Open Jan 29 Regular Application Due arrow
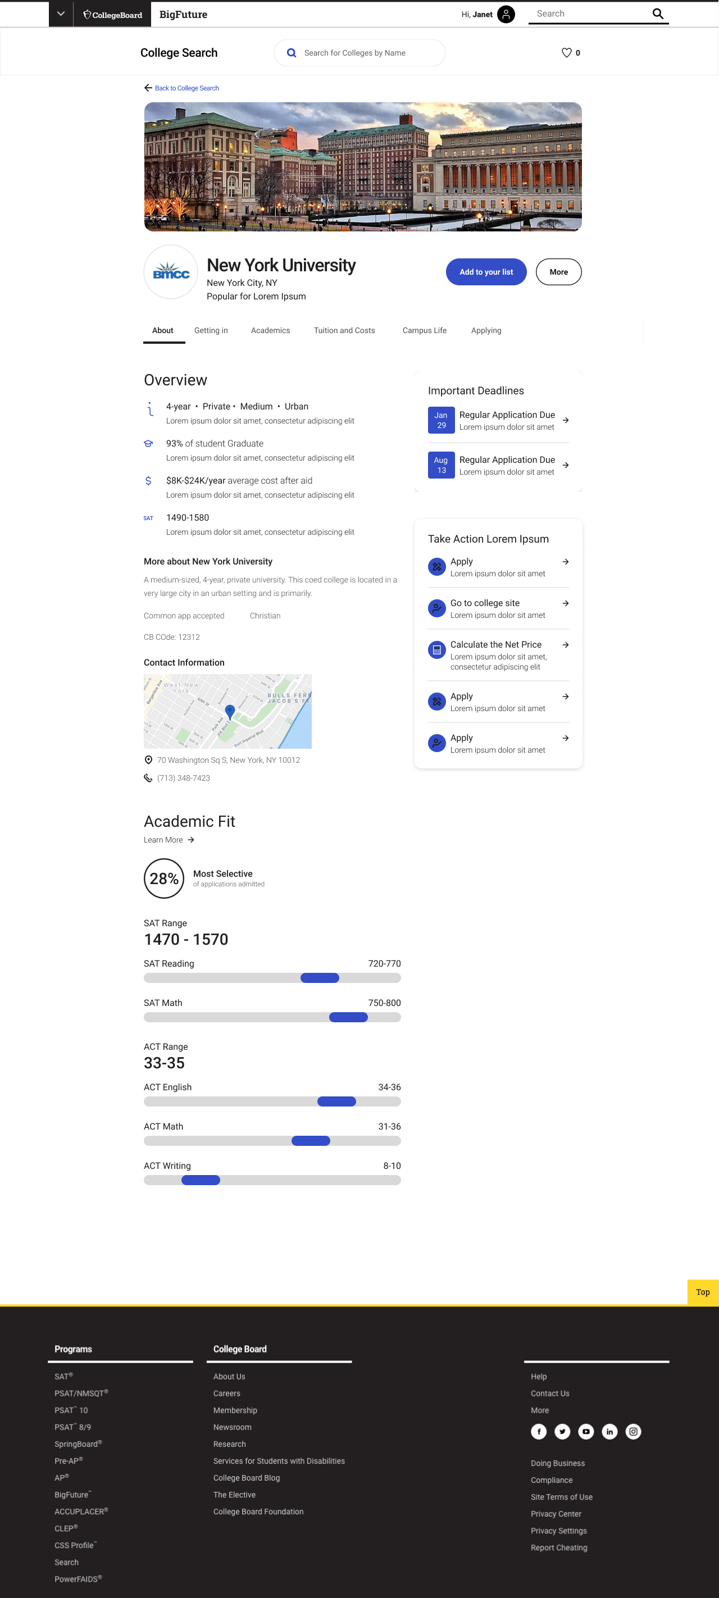 tap(565, 421)
